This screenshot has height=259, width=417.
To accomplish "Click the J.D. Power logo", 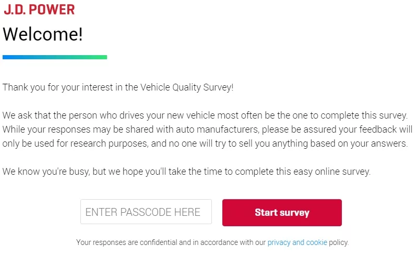I will point(39,9).
